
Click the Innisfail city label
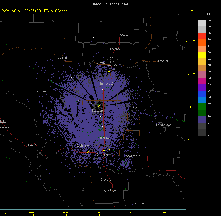pyautogui.click(x=107, y=84)
